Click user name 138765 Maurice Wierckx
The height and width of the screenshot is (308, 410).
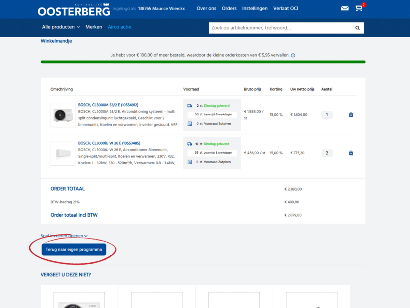point(162,8)
